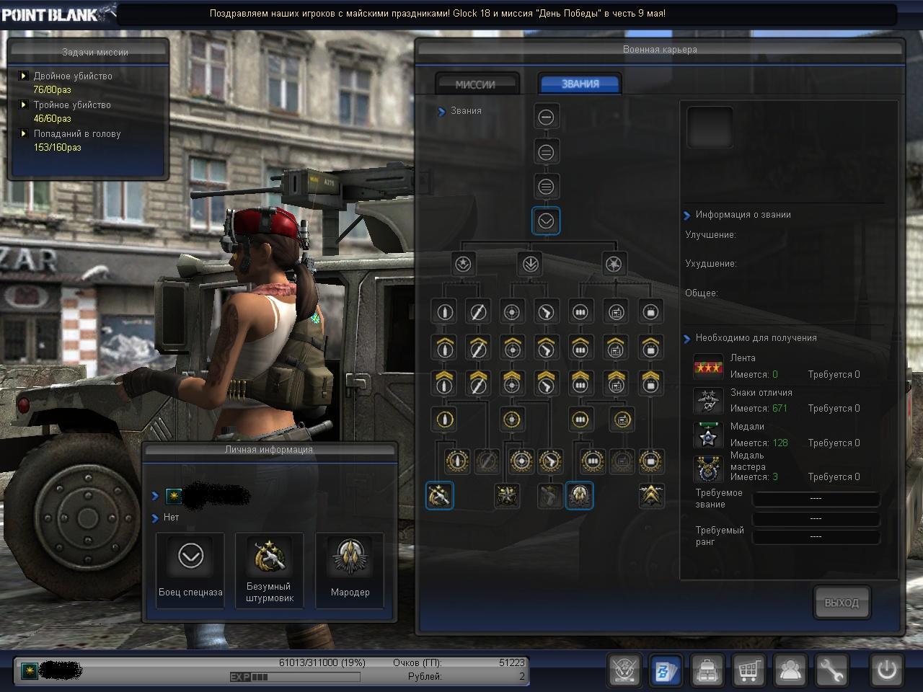This screenshot has height=692, width=923.
Task: Open the clan emblem menu icon
Action: (x=624, y=670)
